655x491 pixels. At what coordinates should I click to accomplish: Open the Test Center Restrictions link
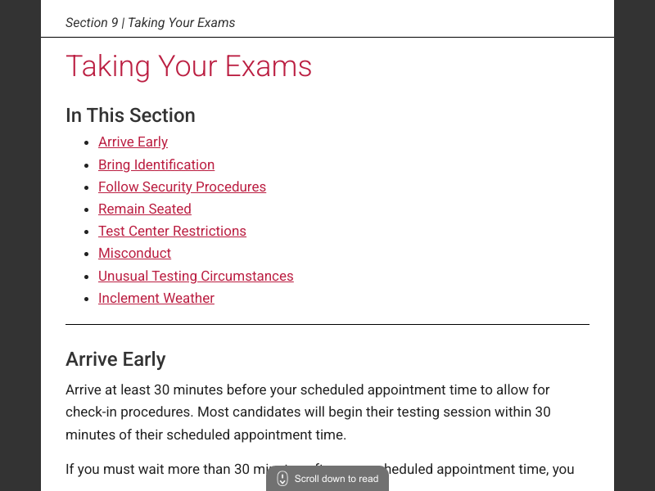pyautogui.click(x=172, y=231)
